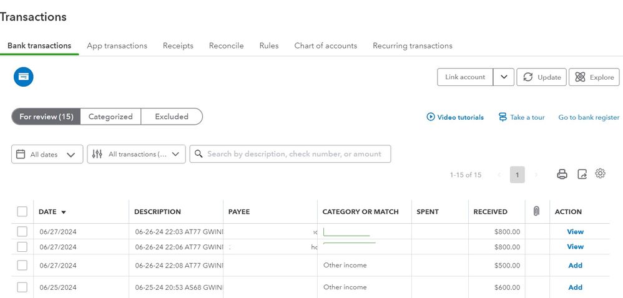
Task: Click the print icon above the table
Action: [562, 174]
